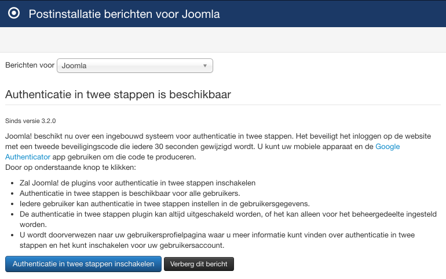The image size is (446, 279).
Task: Open the 'Berichten voor' Joomla dropdown
Action: point(134,66)
